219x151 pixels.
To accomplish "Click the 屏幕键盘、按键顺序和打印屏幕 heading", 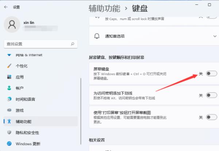I will pos(116,57).
